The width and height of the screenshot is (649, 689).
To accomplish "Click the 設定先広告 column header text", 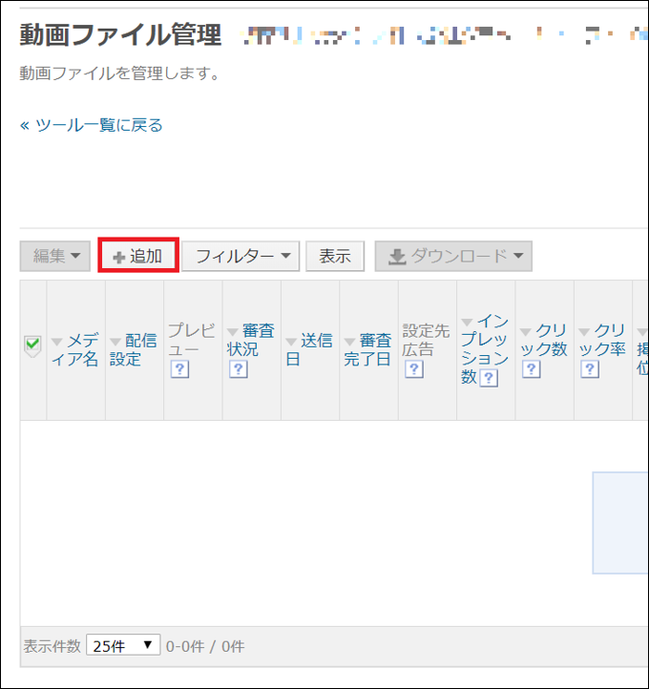I will point(426,340).
